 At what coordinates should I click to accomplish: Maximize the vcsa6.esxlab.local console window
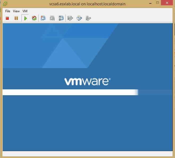[x=157, y=3]
